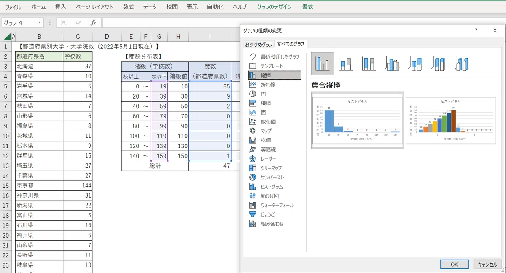Click the 北海道 cell
506x273 pixels.
point(39,66)
